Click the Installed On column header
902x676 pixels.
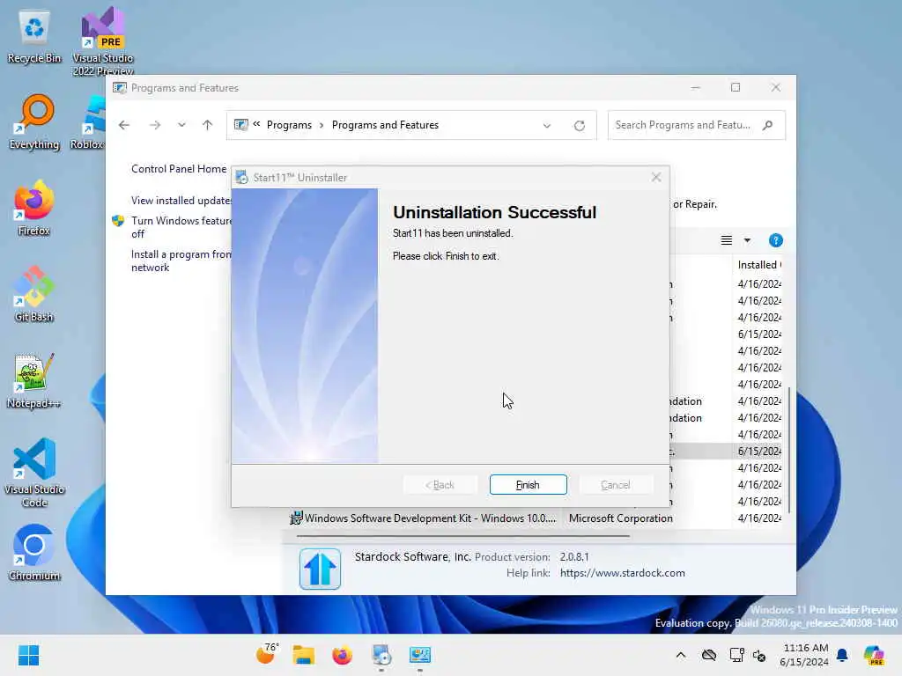pyautogui.click(x=758, y=264)
